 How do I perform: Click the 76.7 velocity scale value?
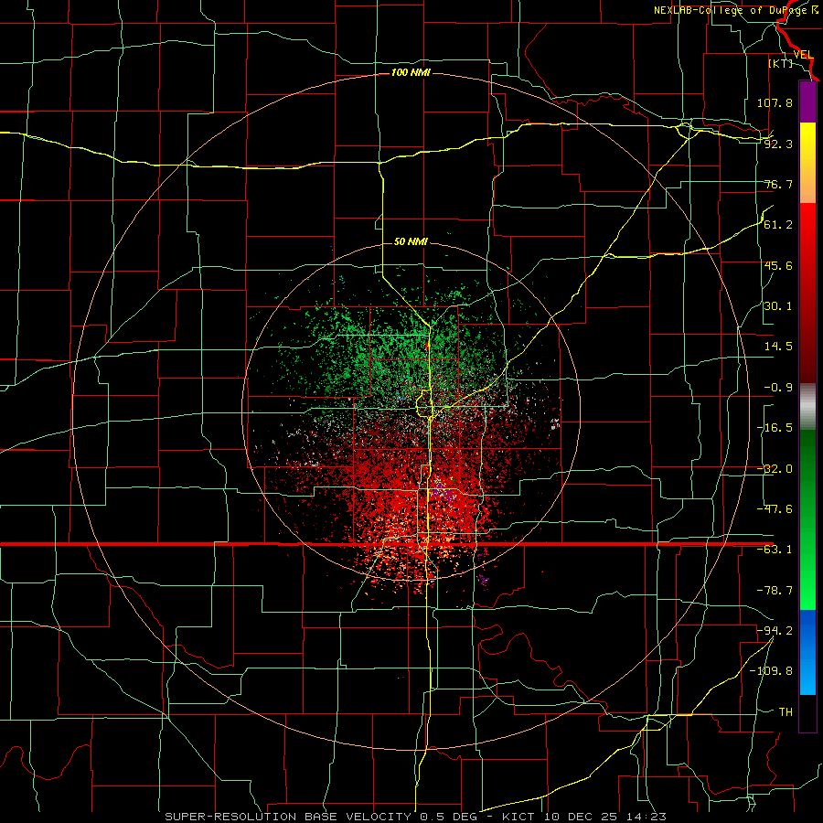[778, 184]
